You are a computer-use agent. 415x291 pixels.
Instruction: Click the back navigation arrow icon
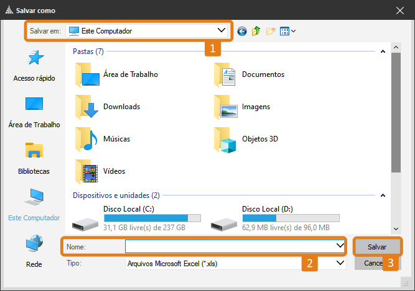(242, 30)
